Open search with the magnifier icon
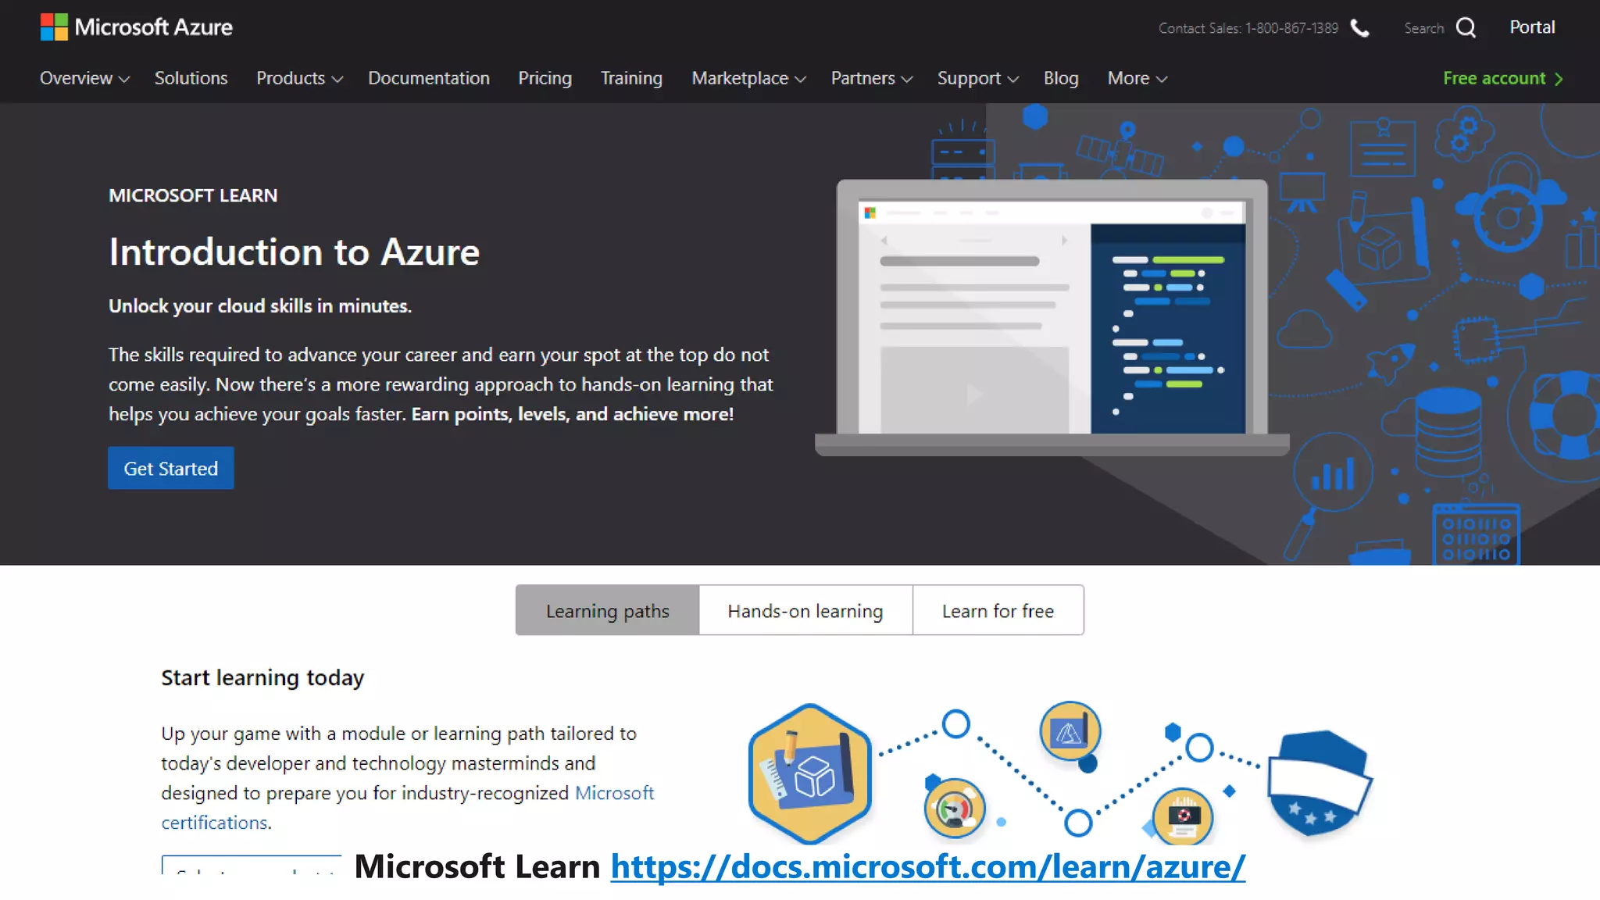This screenshot has width=1600, height=900. [x=1466, y=28]
